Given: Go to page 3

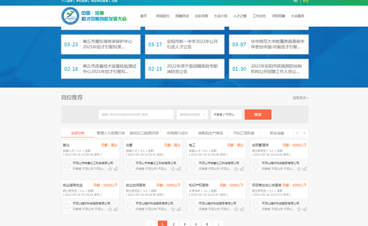Looking at the screenshot, I should click(185, 224).
